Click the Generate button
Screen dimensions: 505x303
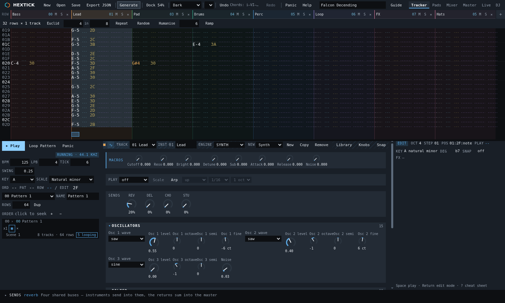(129, 5)
